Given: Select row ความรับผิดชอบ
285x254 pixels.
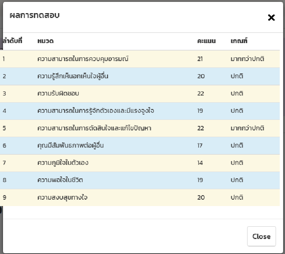Looking at the screenshot, I should [x=140, y=94].
